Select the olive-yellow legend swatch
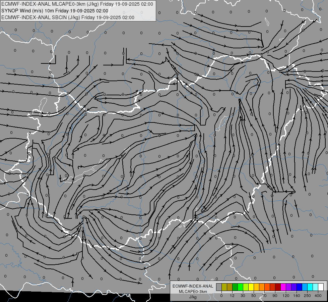Screen dimensions: 328x302 click(x=224, y=287)
